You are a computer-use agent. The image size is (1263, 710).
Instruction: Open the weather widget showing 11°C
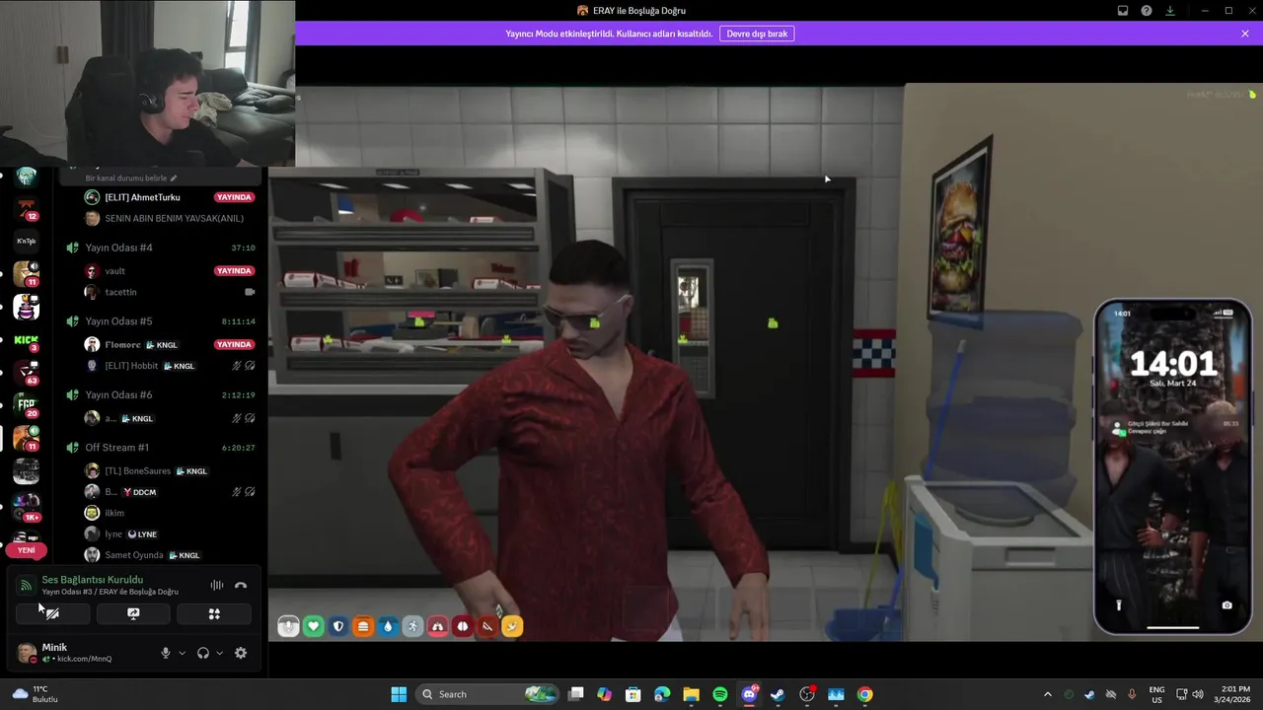pos(35,694)
